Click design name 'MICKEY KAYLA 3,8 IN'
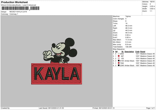Viewport: 156px width, 110px height. tap(18, 12)
